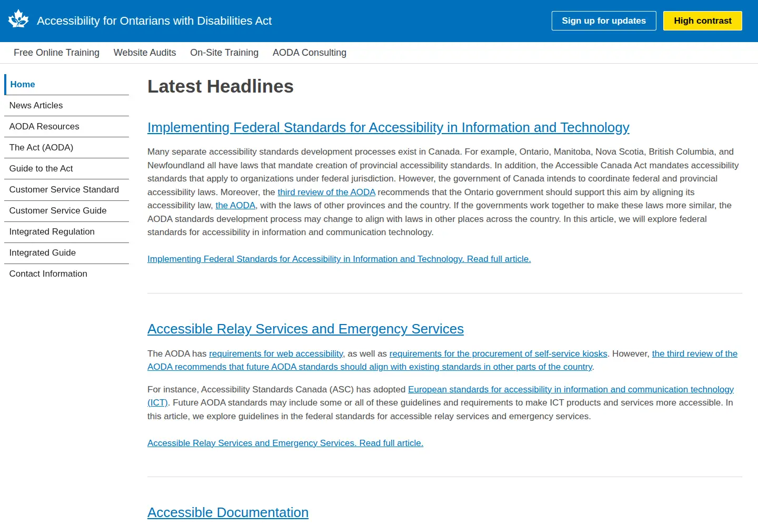Open the Accessible Documentation headline link
This screenshot has height=526, width=758.
(228, 512)
